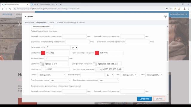
Task: Close the NetCat browser tab
Action: (56, 5)
